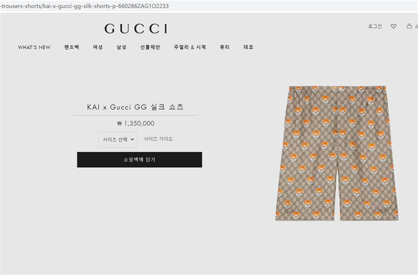
Task: Click the GUCCI logo
Action: [x=136, y=28]
